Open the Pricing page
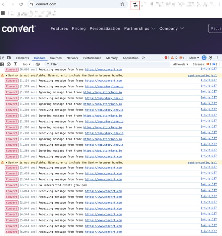Screen dimensions: 222x236 (x=79, y=28)
